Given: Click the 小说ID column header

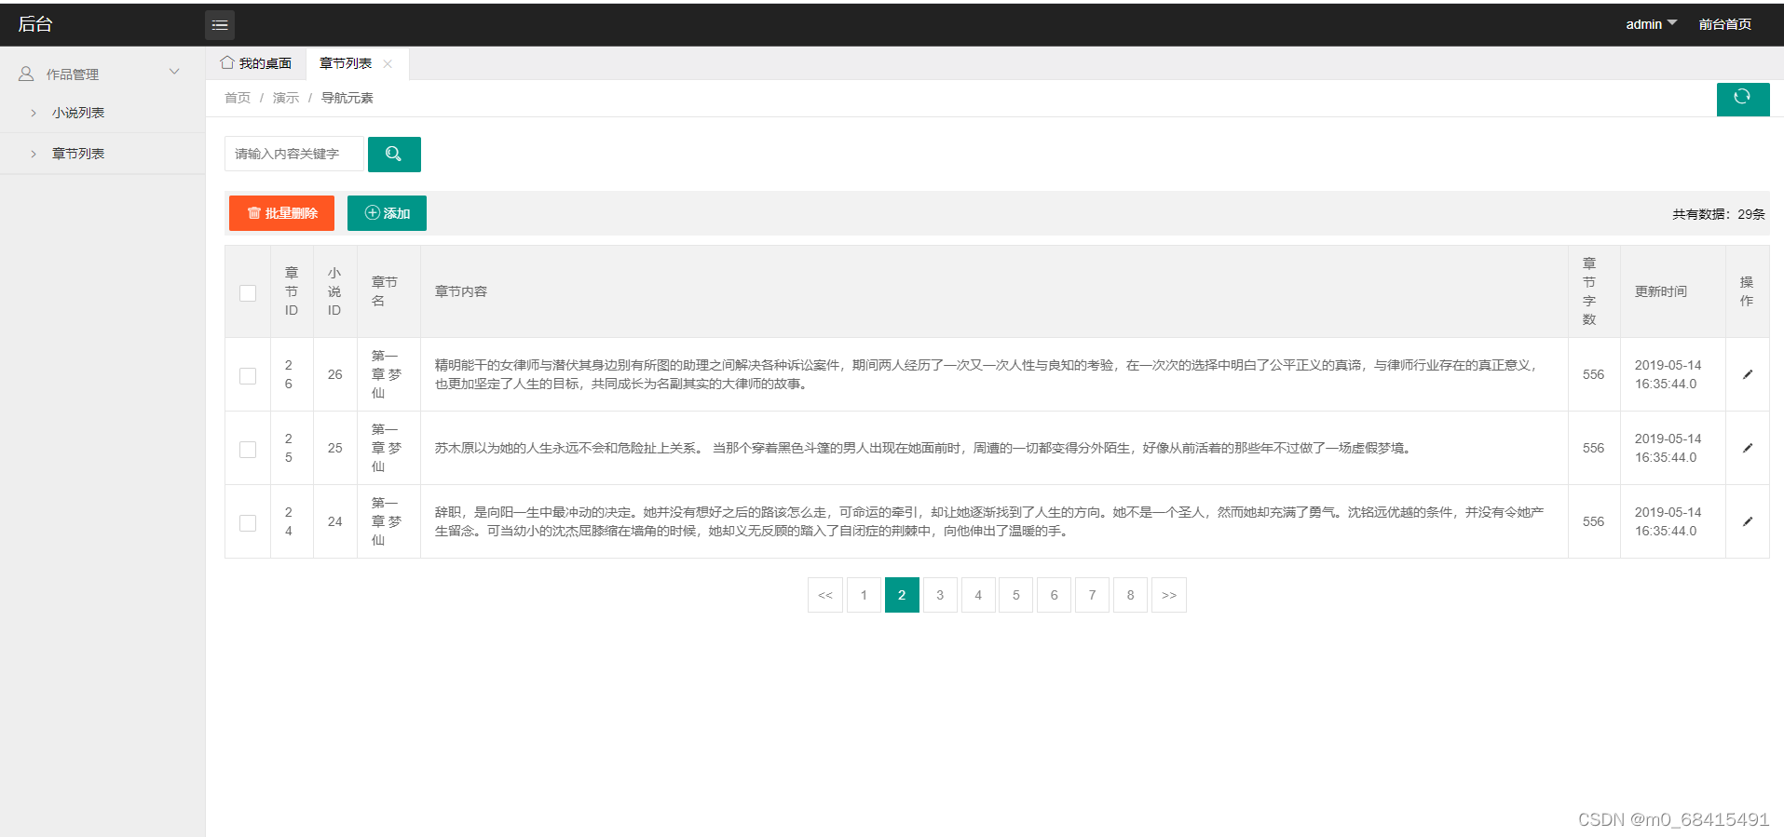Looking at the screenshot, I should point(334,291).
